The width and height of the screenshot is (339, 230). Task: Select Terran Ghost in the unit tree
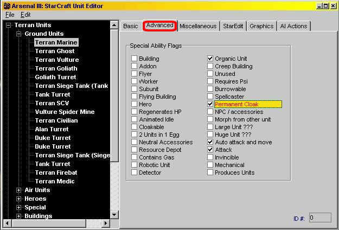point(55,51)
